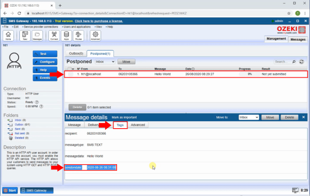Open the Sent folder link
This screenshot has height=196, width=310.
18,129
